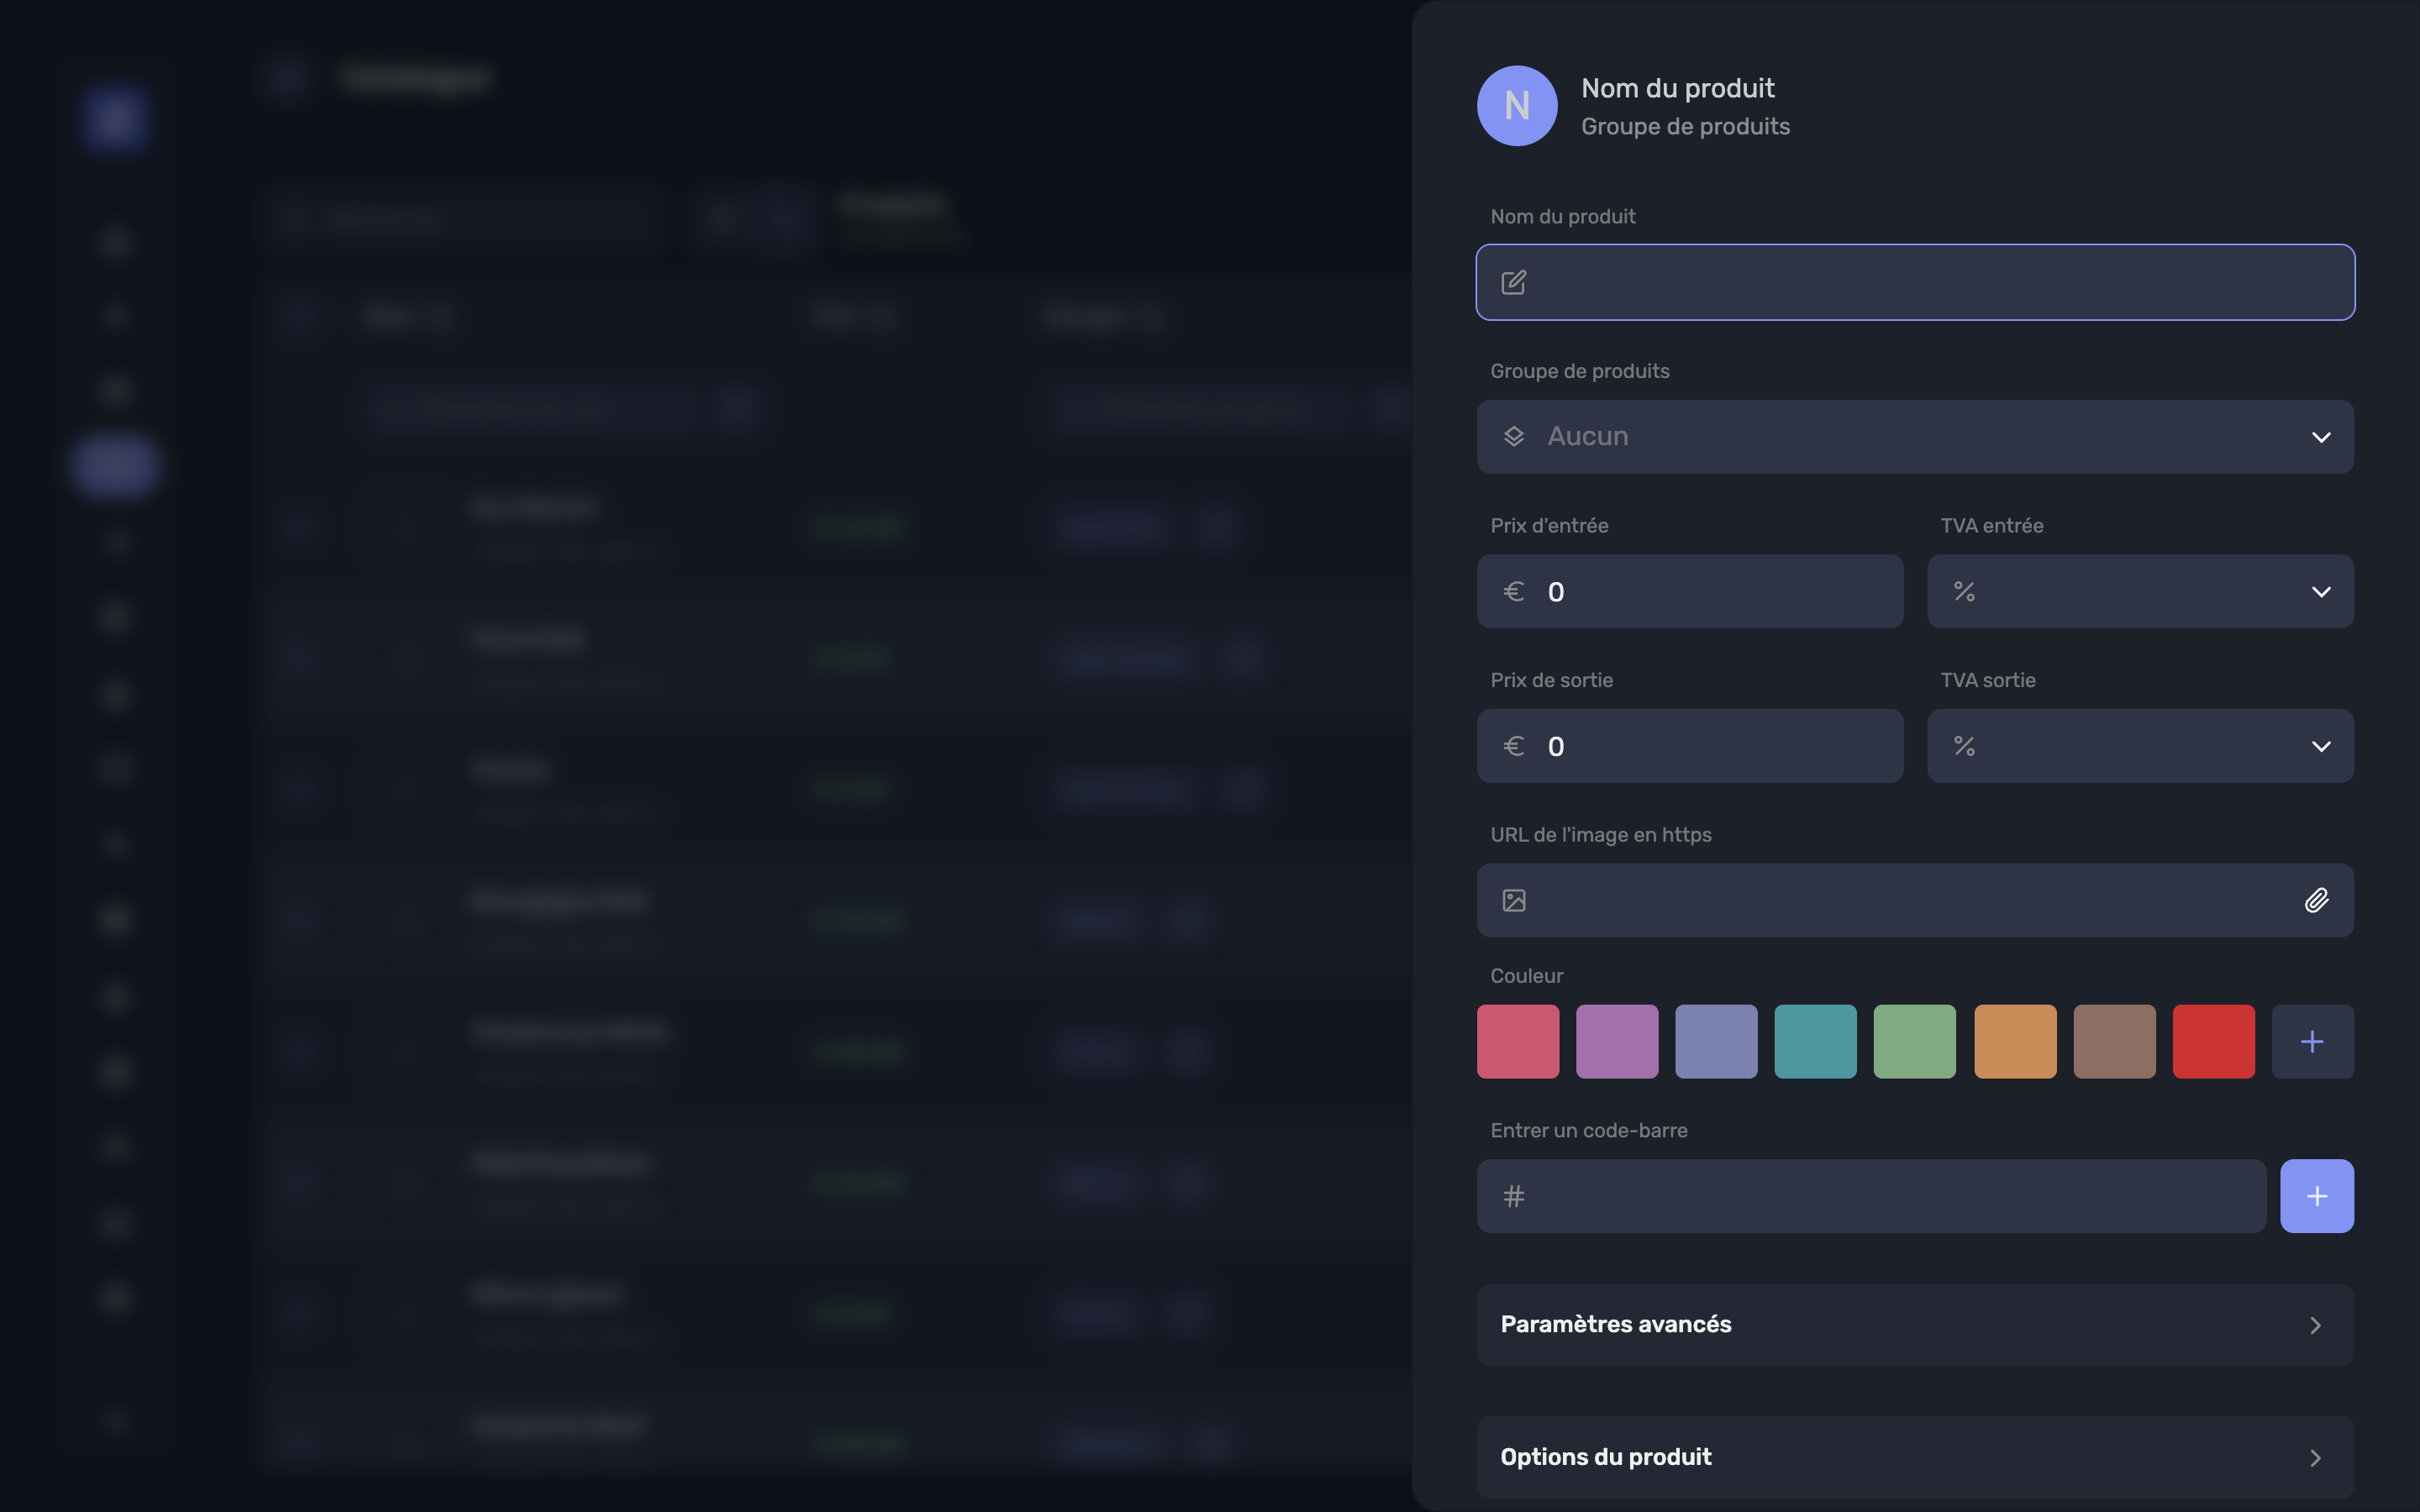Add barcode with the blue plus button

pyautogui.click(x=2317, y=1196)
